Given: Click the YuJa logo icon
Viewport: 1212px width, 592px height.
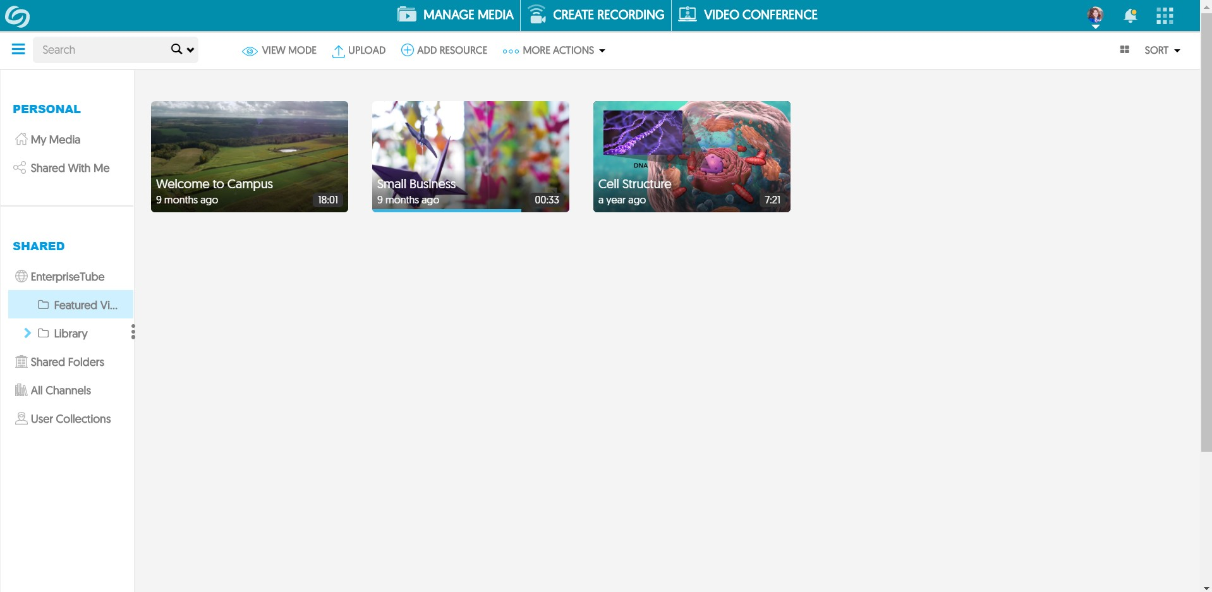Looking at the screenshot, I should [x=17, y=16].
